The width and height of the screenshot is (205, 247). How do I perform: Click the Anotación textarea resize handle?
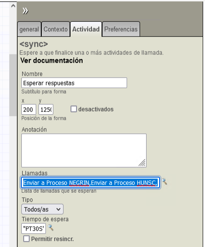tap(142, 162)
